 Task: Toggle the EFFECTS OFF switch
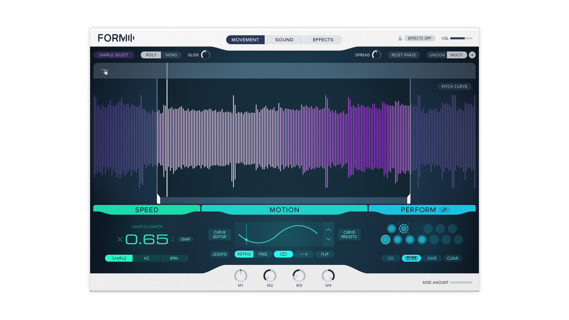(419, 39)
